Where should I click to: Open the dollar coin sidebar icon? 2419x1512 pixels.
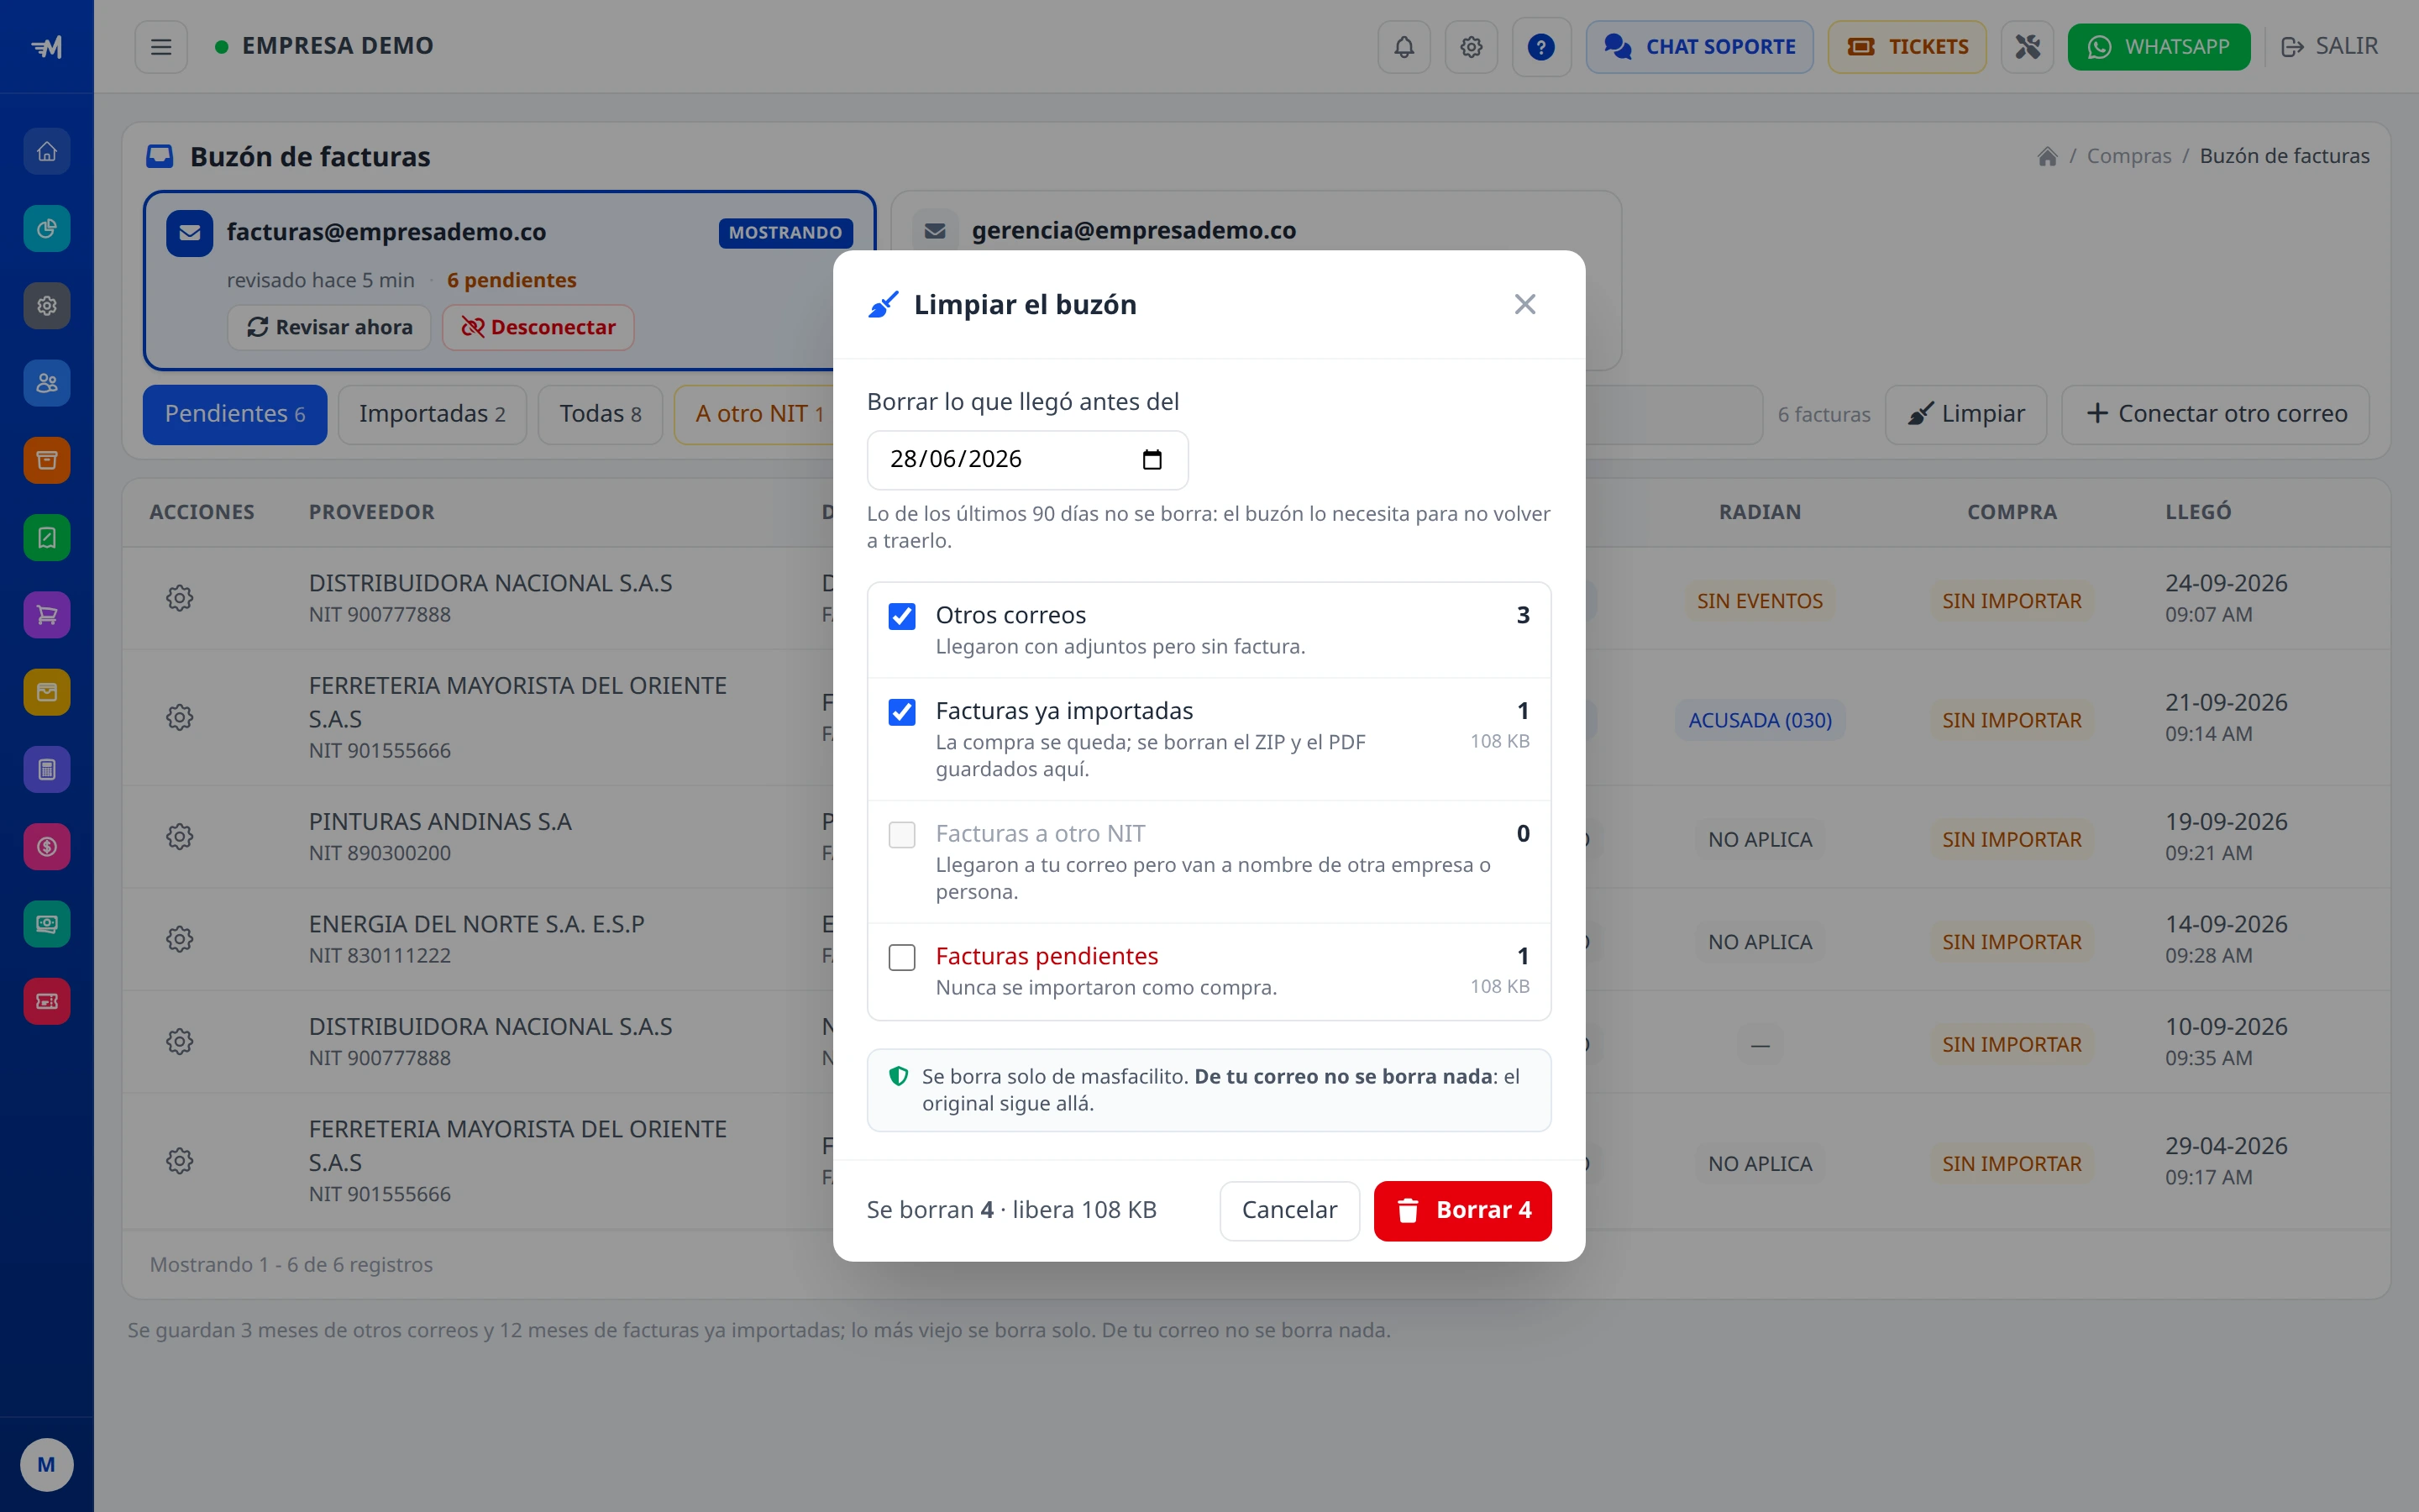point(47,847)
